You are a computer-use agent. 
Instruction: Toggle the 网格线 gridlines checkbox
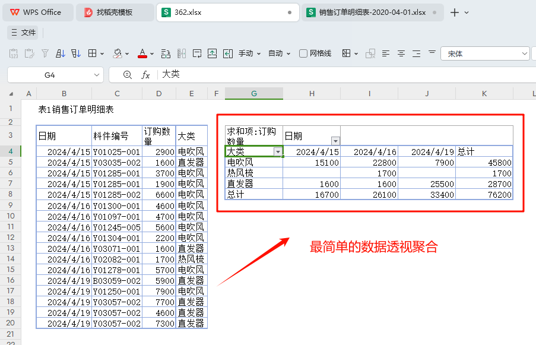(303, 53)
